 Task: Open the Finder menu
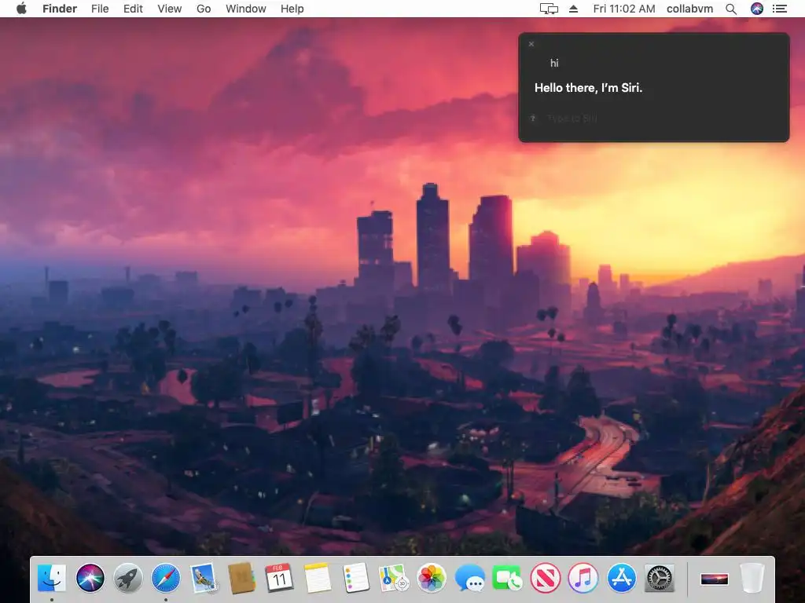(60, 9)
